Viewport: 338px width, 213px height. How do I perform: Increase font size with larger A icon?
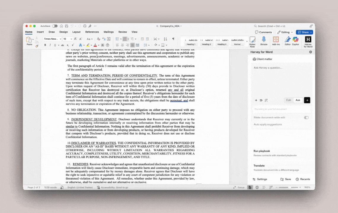75,39
